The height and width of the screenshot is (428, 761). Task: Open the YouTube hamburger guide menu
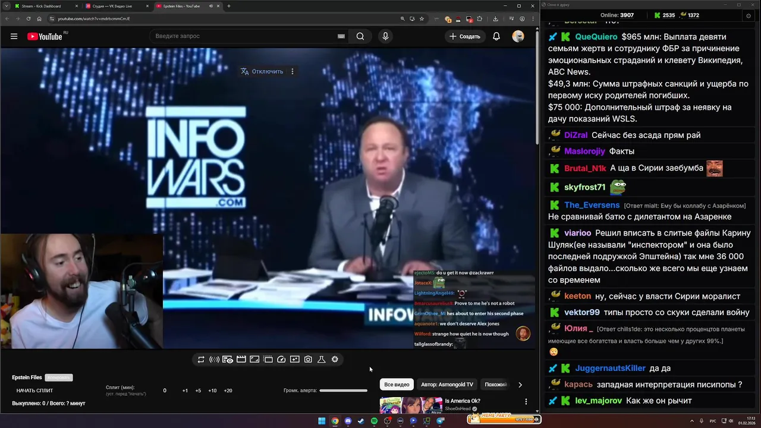(14, 36)
